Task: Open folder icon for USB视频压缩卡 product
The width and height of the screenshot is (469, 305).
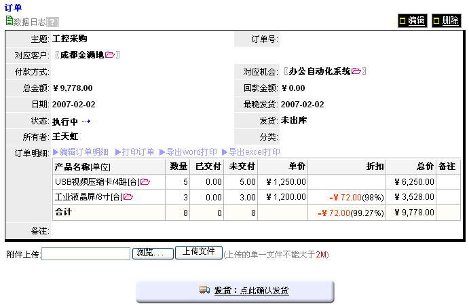Action: [145, 182]
